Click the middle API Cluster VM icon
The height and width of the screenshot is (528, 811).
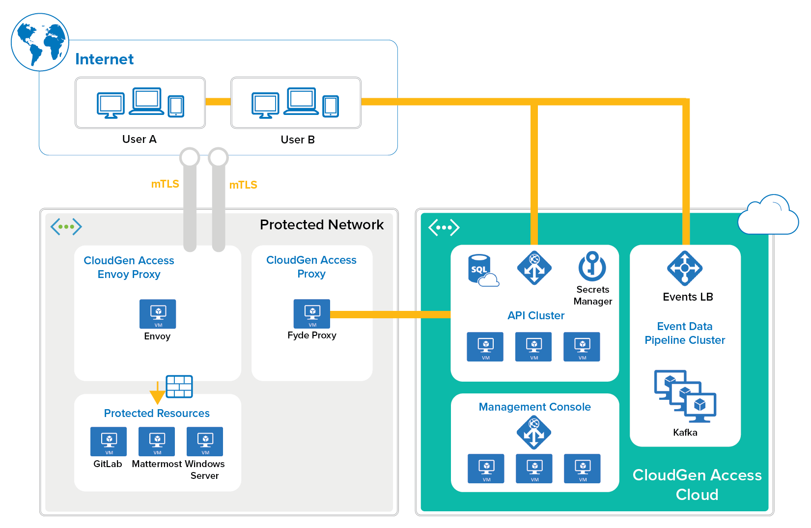(x=533, y=347)
